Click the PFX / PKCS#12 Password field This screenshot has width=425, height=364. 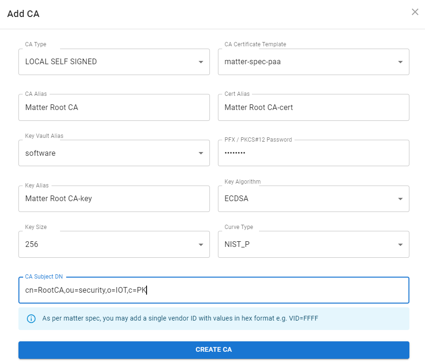(313, 153)
